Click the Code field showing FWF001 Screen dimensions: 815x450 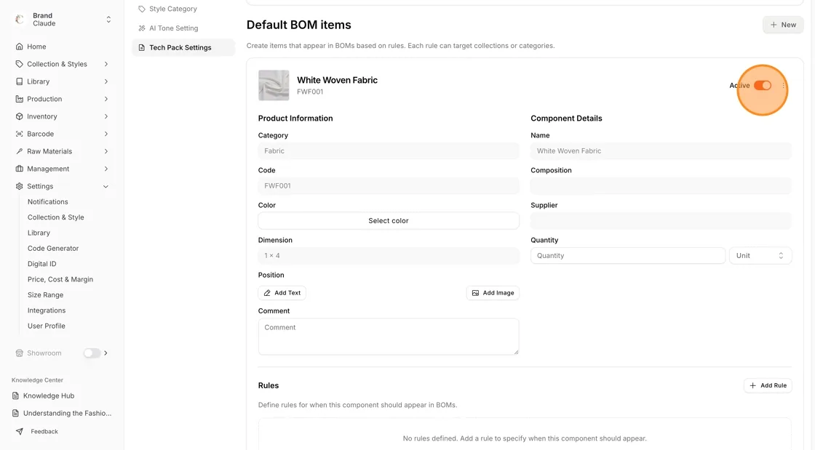(x=389, y=186)
